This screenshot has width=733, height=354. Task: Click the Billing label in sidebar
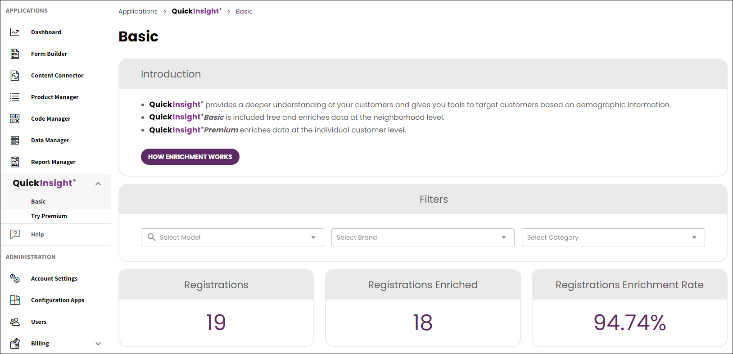[40, 344]
